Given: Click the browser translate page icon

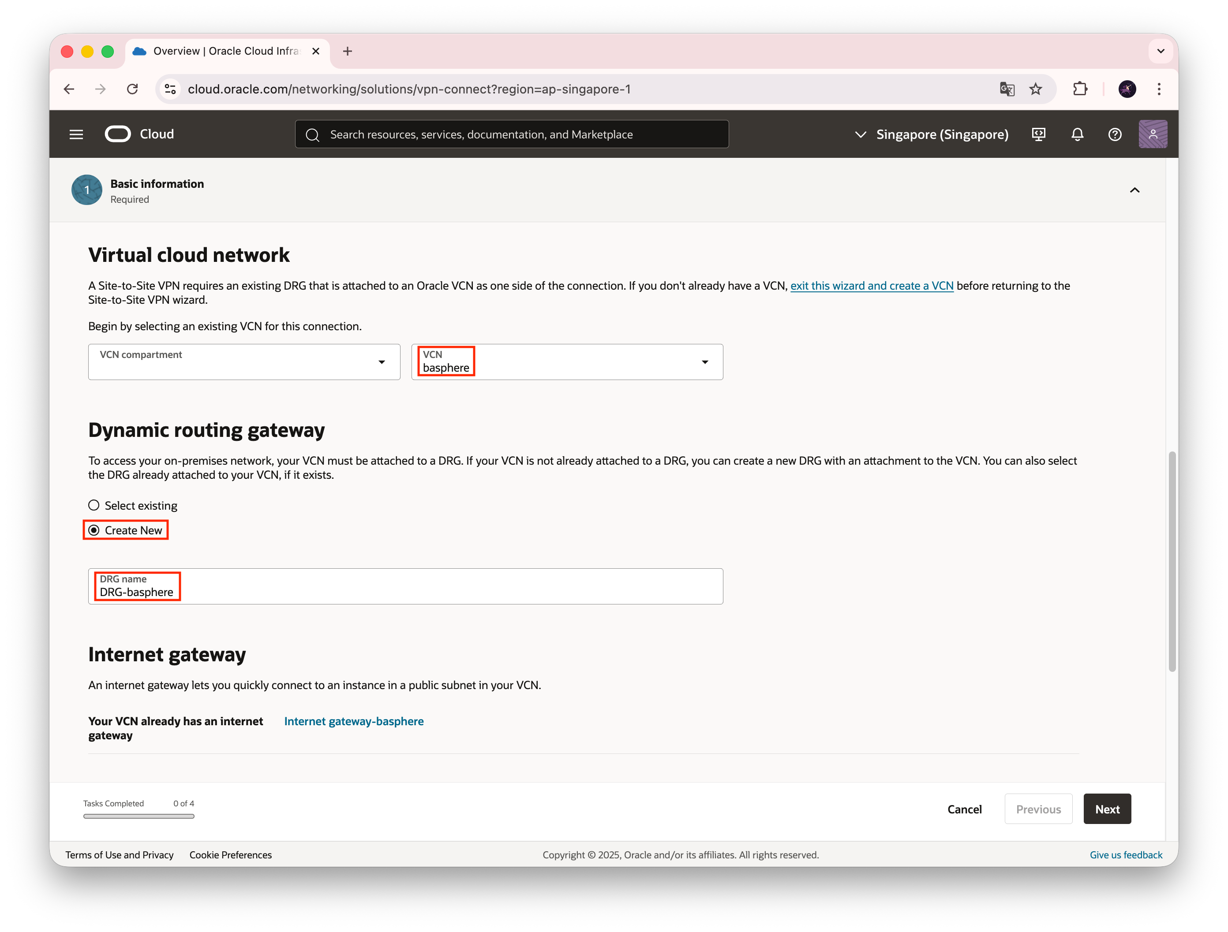Looking at the screenshot, I should point(1007,89).
